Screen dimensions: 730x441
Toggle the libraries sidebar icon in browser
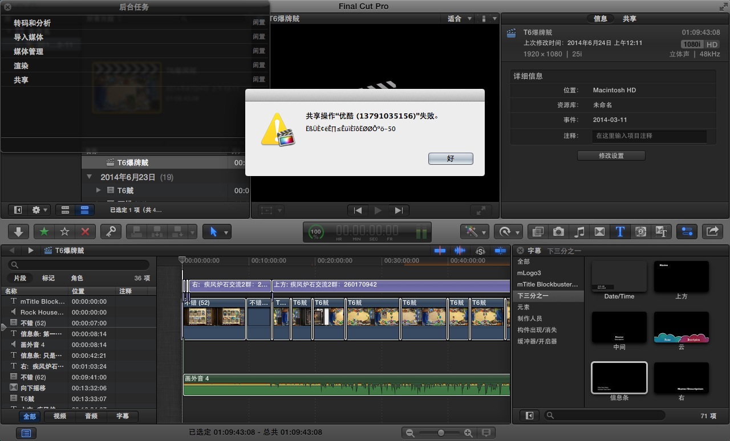point(18,210)
